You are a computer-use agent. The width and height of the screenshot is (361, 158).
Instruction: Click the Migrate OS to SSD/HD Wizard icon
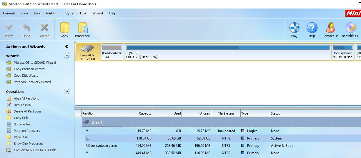point(9,63)
